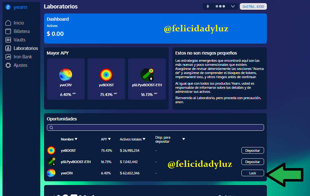Click the Iron Bank icon

[8, 57]
